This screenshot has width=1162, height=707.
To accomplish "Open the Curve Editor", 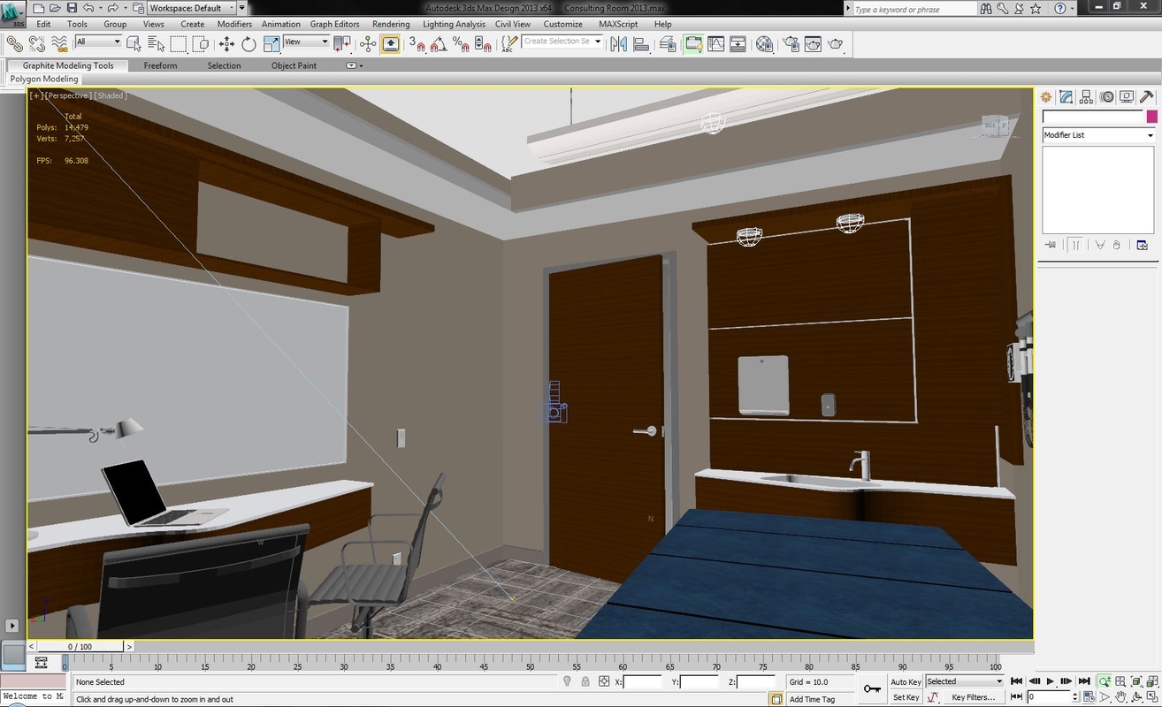I will coord(716,43).
